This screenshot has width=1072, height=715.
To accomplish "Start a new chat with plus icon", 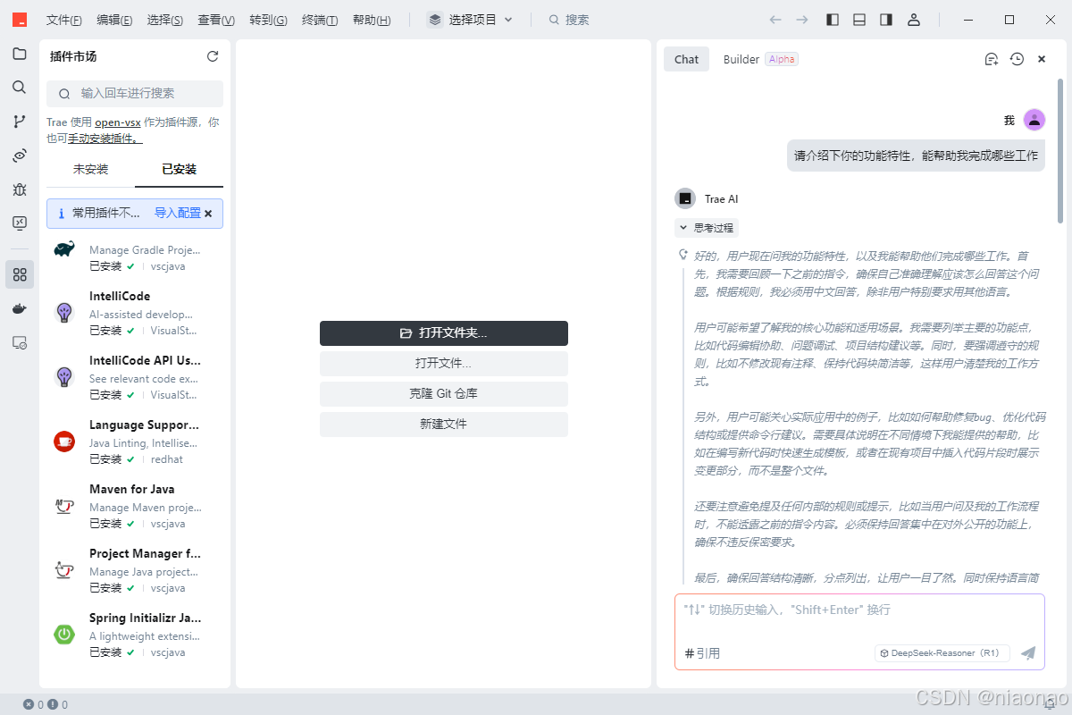I will (991, 59).
